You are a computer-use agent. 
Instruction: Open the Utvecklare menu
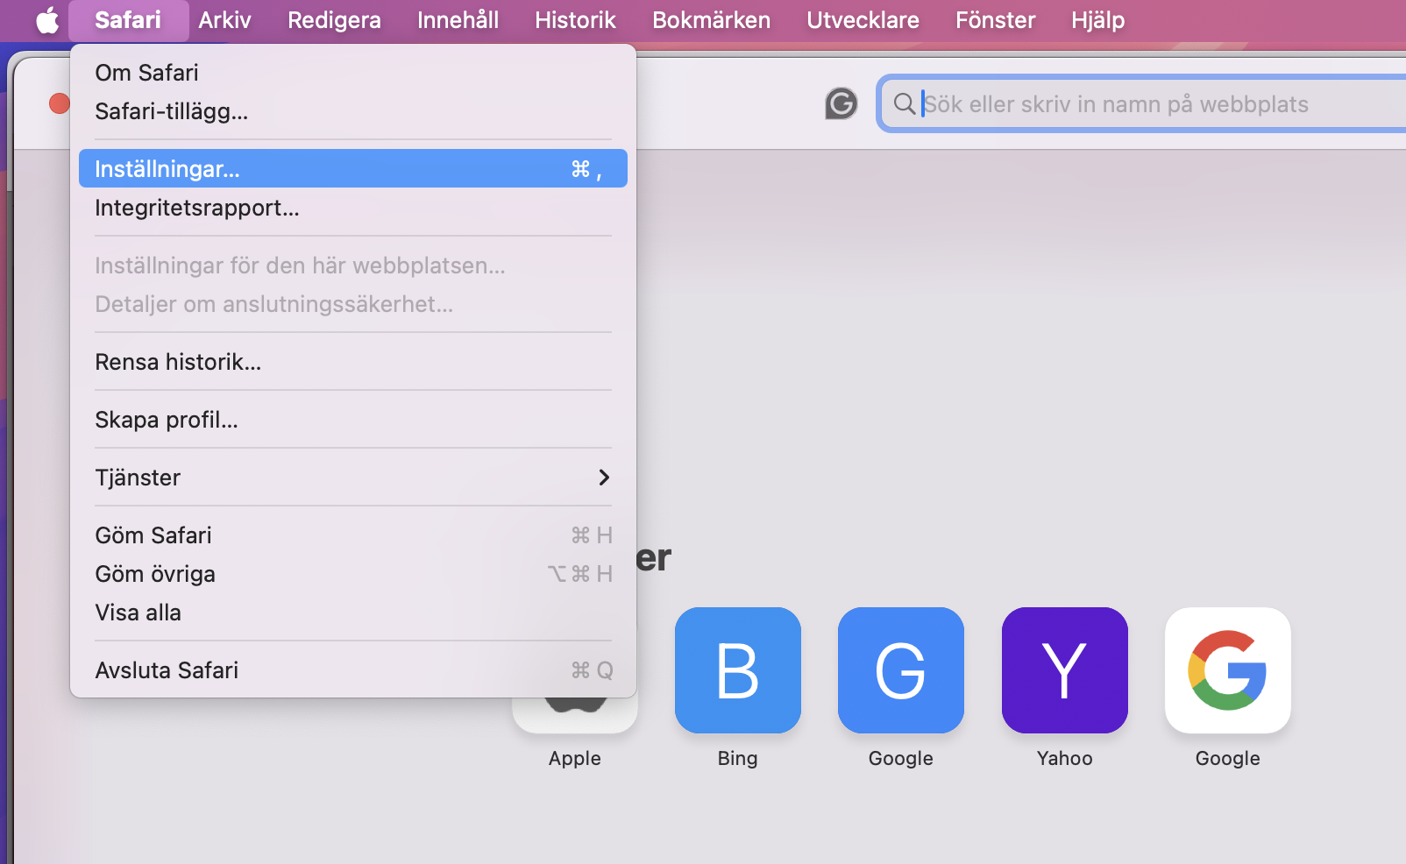click(863, 20)
